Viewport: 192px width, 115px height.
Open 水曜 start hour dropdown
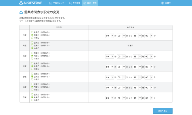tap(110, 57)
